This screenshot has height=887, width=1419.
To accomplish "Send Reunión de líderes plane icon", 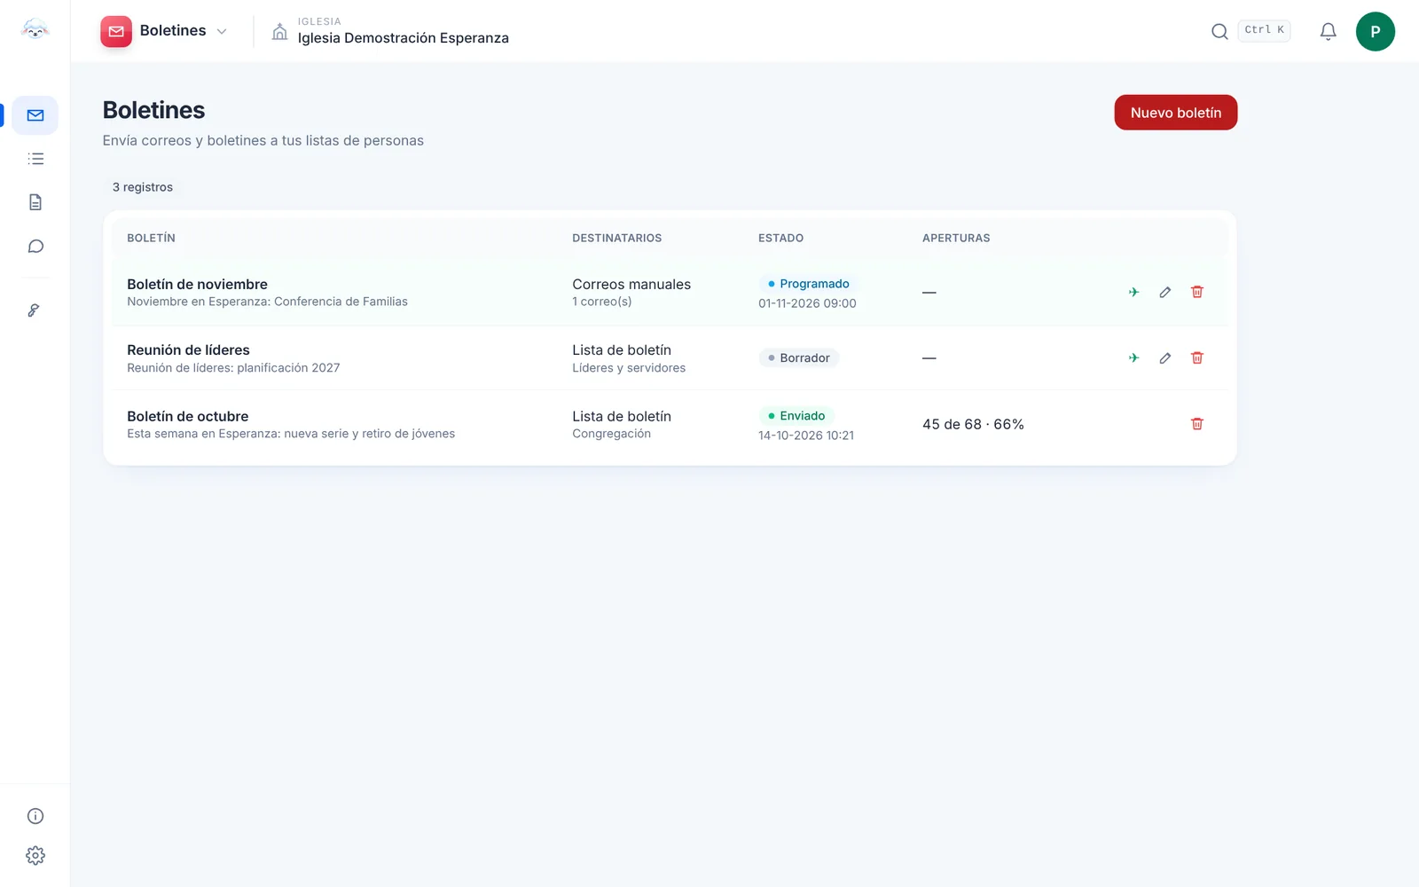I will 1133,357.
